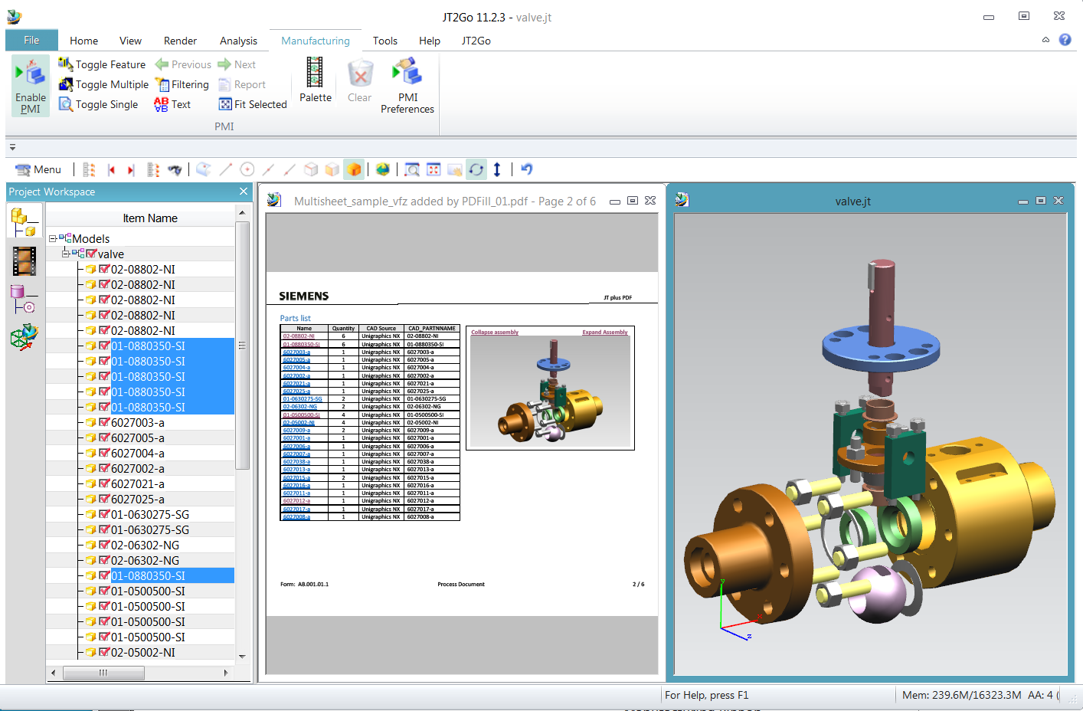Open the filmstrip panel in the sidebar
Screen dimensions: 1083x711
[x=25, y=261]
